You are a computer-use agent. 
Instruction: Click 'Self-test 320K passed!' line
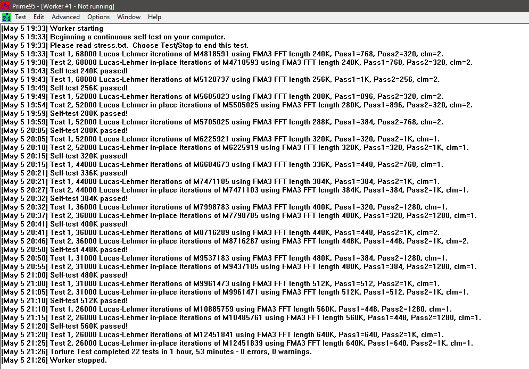[64, 156]
